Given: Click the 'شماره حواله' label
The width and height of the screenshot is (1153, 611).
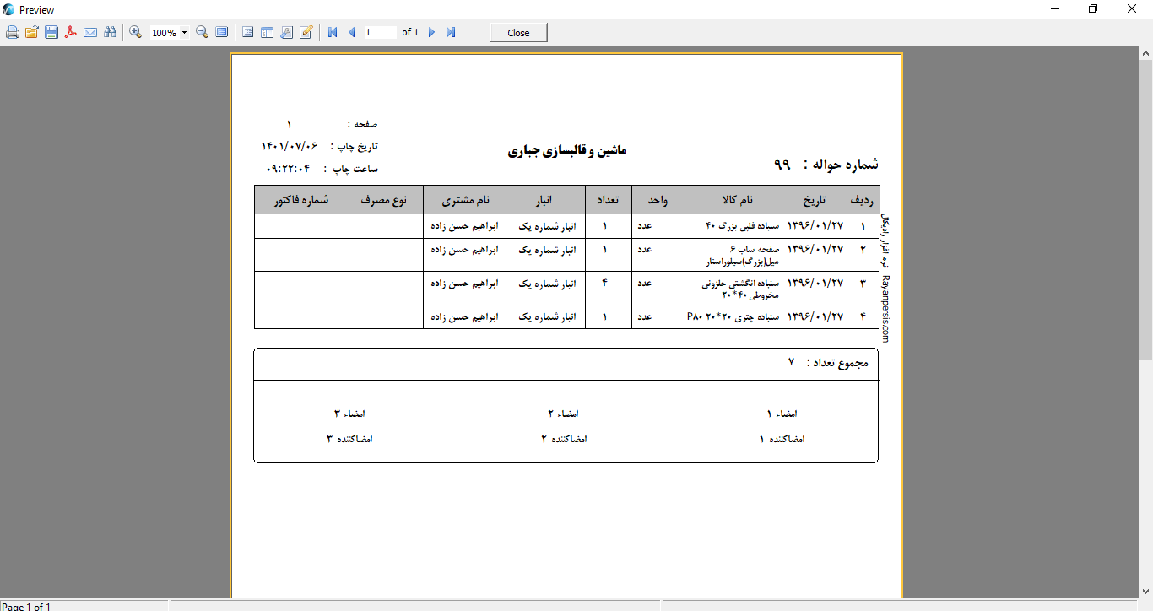Looking at the screenshot, I should tap(840, 164).
